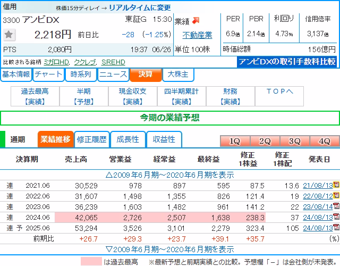The image size is (340, 266).
Task: Click the pink 過去最高 legend swatch
Action: click(x=91, y=261)
